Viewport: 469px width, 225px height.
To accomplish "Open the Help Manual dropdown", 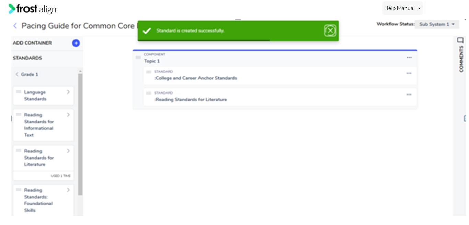I will point(402,8).
